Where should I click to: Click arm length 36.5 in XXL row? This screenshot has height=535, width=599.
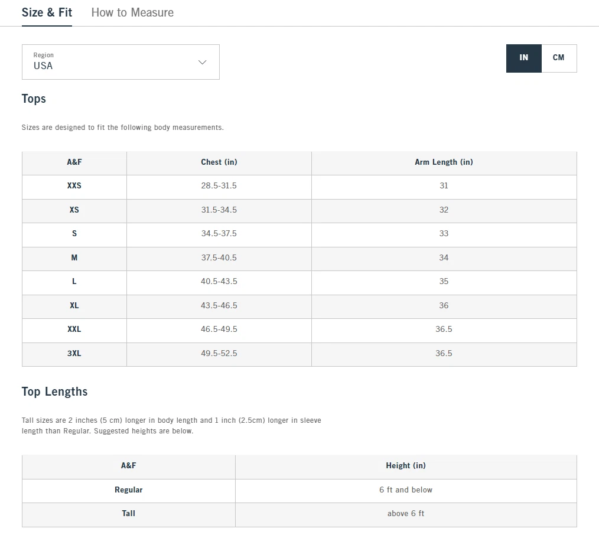click(x=444, y=329)
